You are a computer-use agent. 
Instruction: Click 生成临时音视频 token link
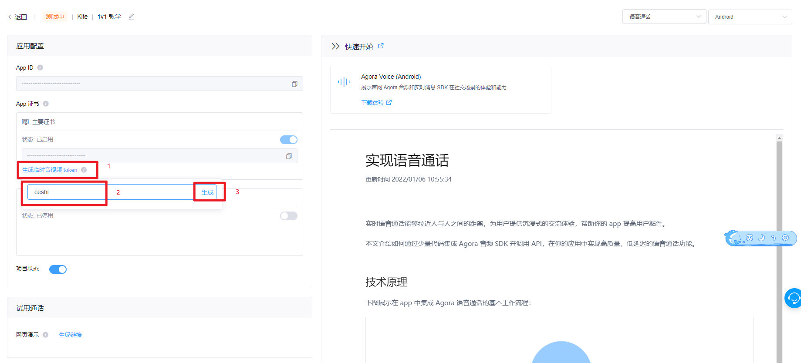coord(50,170)
